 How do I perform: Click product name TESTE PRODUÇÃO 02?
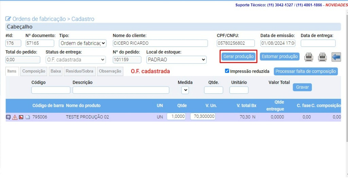tap(87, 117)
